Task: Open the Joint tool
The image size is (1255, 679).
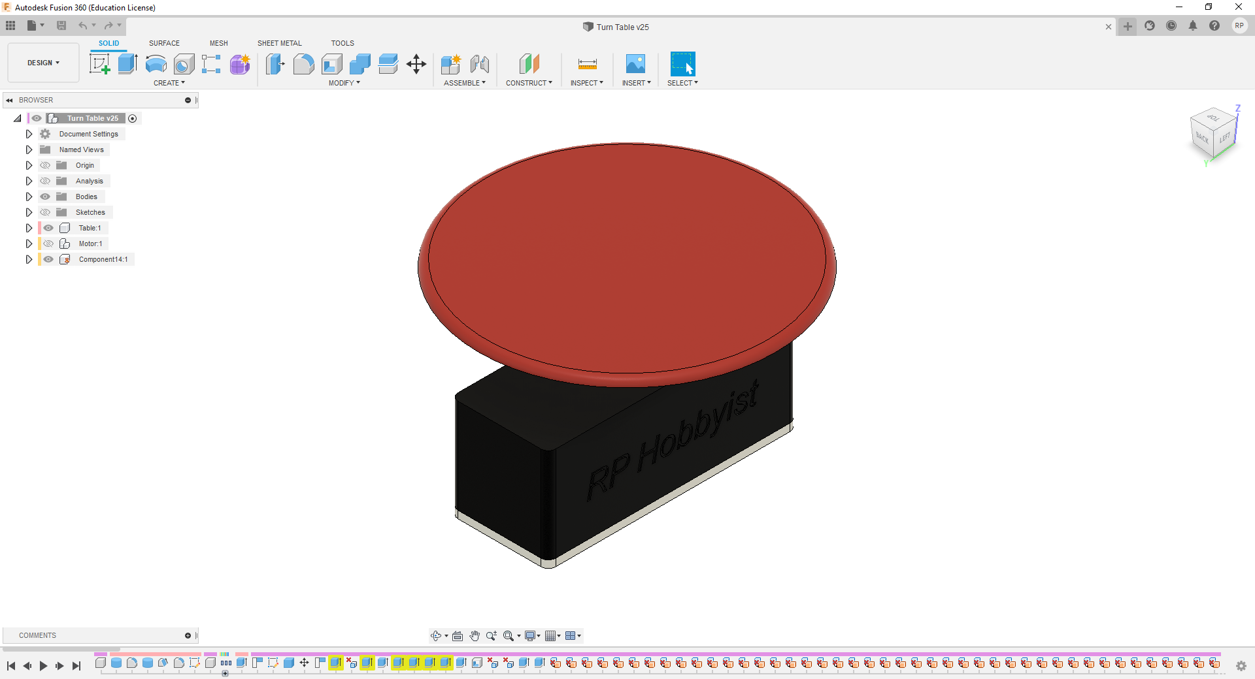Action: [480, 64]
